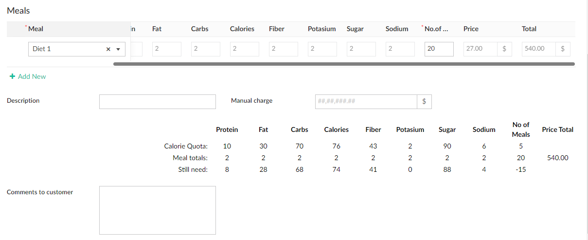Click the dollar icon next to Total

563,49
